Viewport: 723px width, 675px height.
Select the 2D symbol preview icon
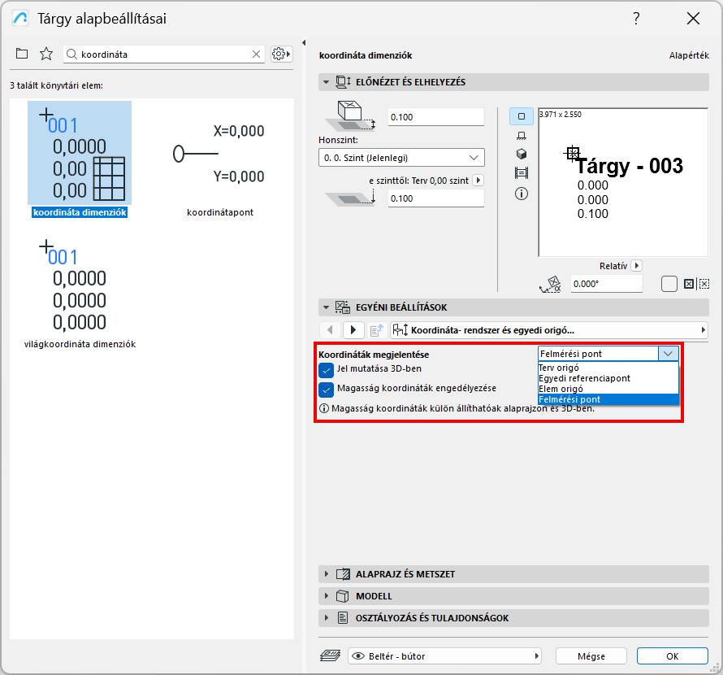pyautogui.click(x=521, y=116)
